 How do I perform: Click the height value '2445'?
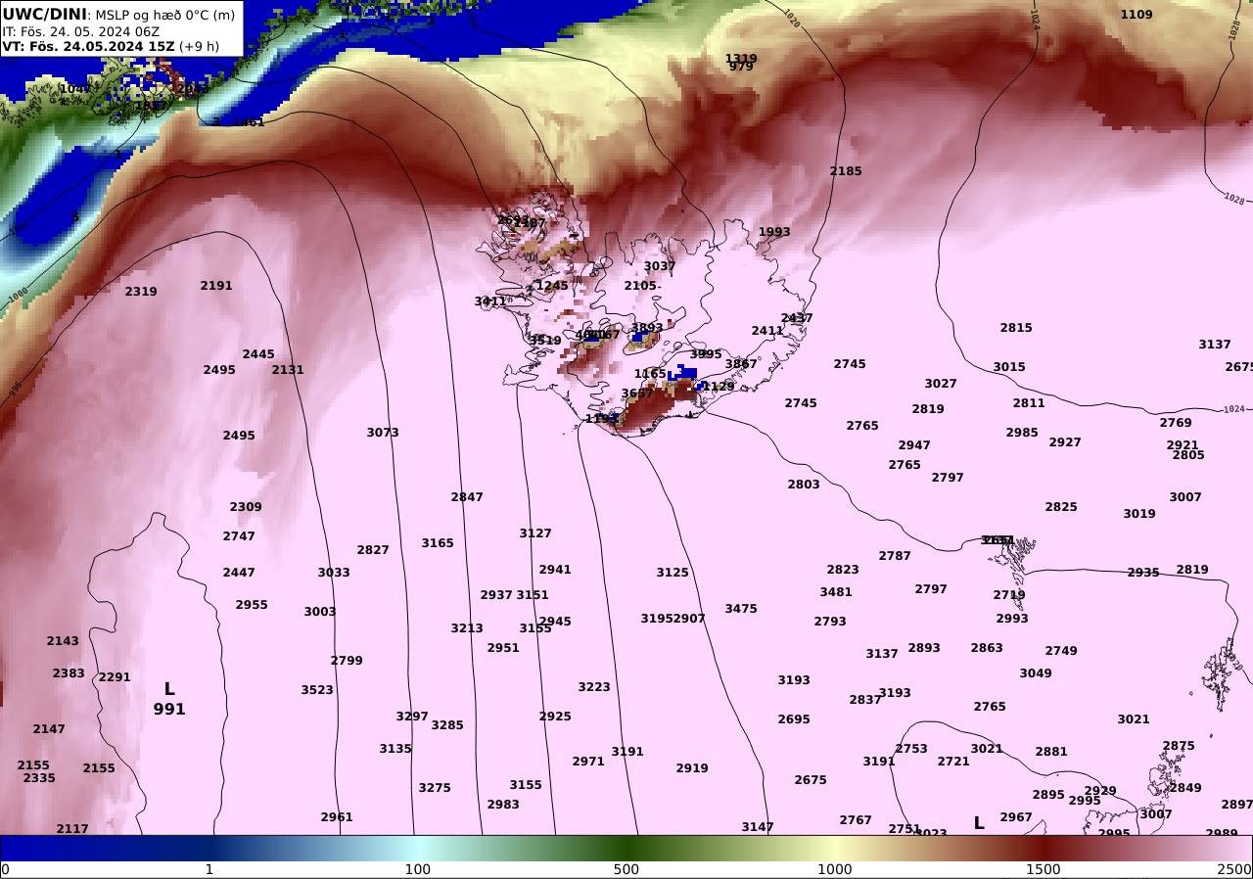258,354
